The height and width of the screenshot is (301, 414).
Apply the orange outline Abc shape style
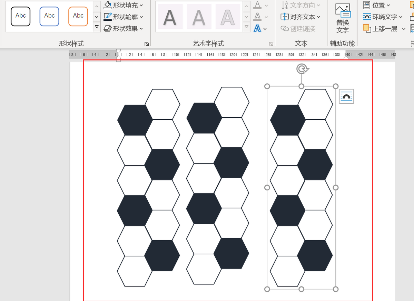(78, 16)
